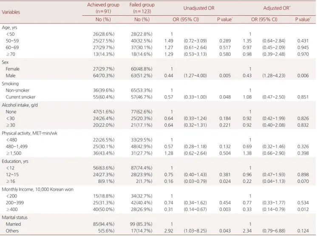Select the 'Adjusted OR' heading
Image resolution: width=317 pixels, height=236 pixels.
pyautogui.click(x=277, y=8)
